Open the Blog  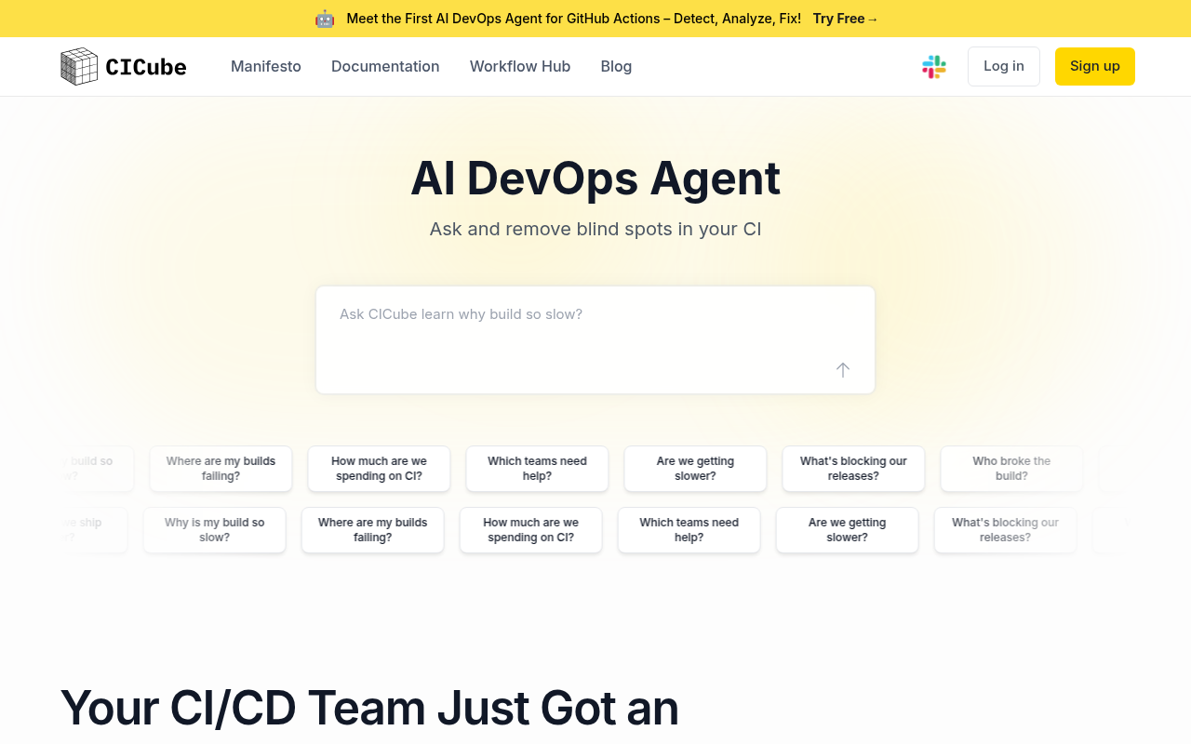[616, 66]
